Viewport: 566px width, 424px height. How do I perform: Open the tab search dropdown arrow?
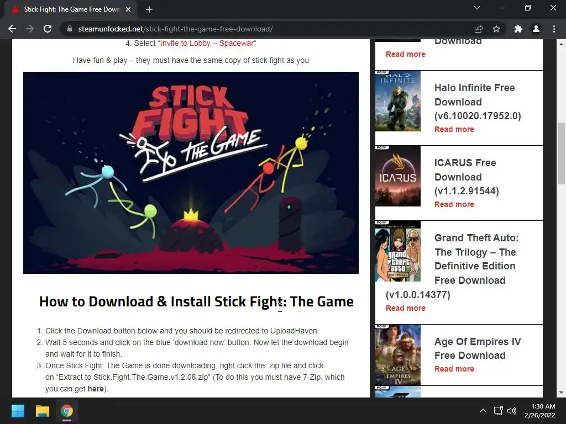click(477, 8)
